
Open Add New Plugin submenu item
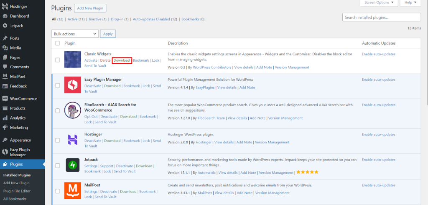tap(16, 183)
